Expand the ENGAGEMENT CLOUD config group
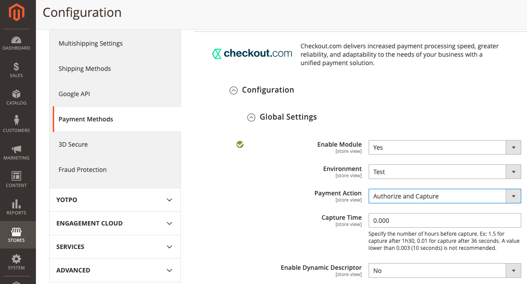This screenshot has height=284, width=527. tap(115, 223)
